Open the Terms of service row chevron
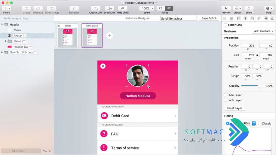The image size is (276, 155). tap(175, 148)
